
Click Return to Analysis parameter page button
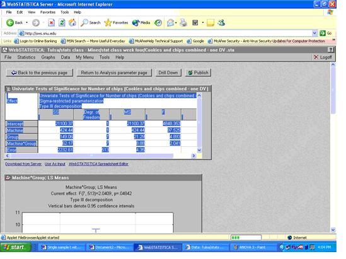pos(114,72)
